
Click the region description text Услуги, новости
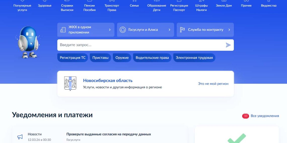pyautogui.click(x=122, y=87)
